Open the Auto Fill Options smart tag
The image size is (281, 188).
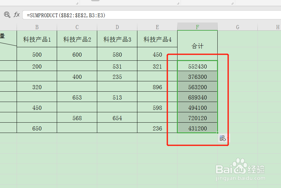(222, 138)
